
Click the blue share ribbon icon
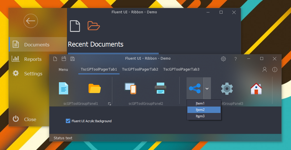(195, 88)
